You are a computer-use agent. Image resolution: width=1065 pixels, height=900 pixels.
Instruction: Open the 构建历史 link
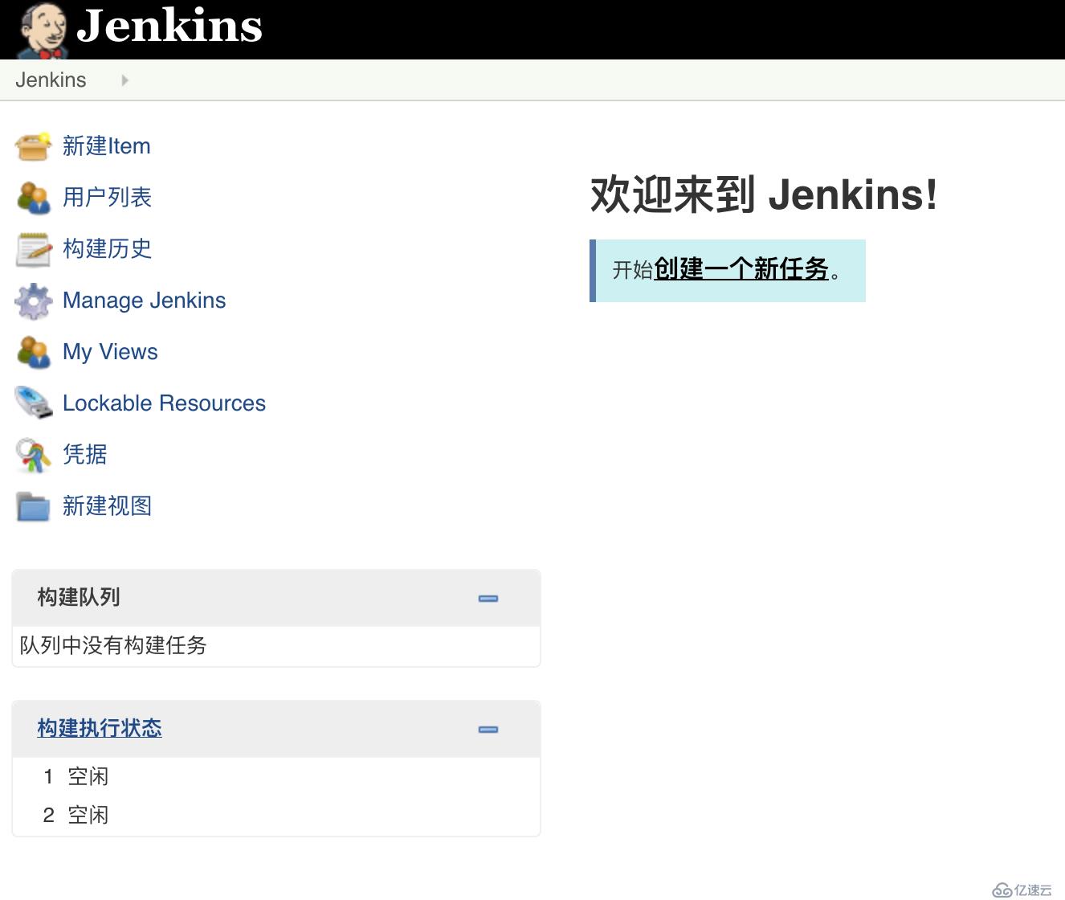107,249
